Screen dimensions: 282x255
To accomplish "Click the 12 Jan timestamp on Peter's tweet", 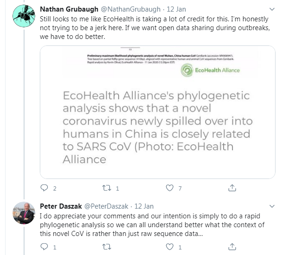I will point(144,206).
